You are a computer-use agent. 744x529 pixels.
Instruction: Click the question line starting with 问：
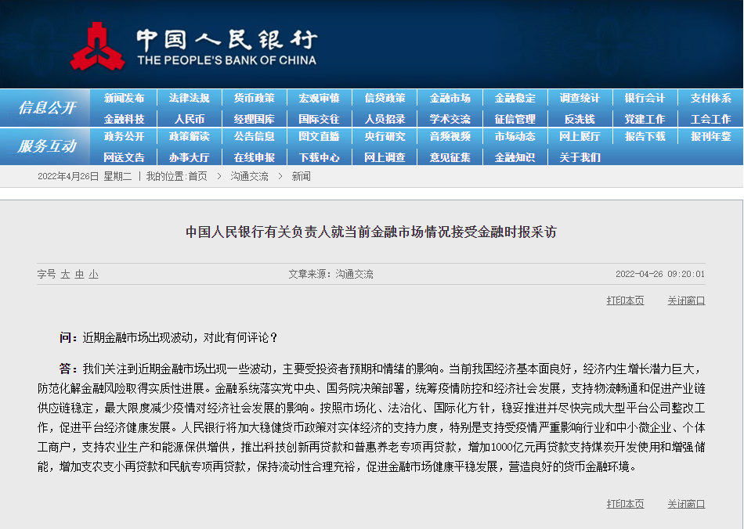[x=168, y=337]
